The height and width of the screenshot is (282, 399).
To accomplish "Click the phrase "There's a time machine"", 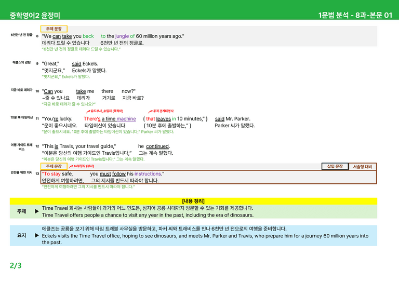I will (110, 119).
